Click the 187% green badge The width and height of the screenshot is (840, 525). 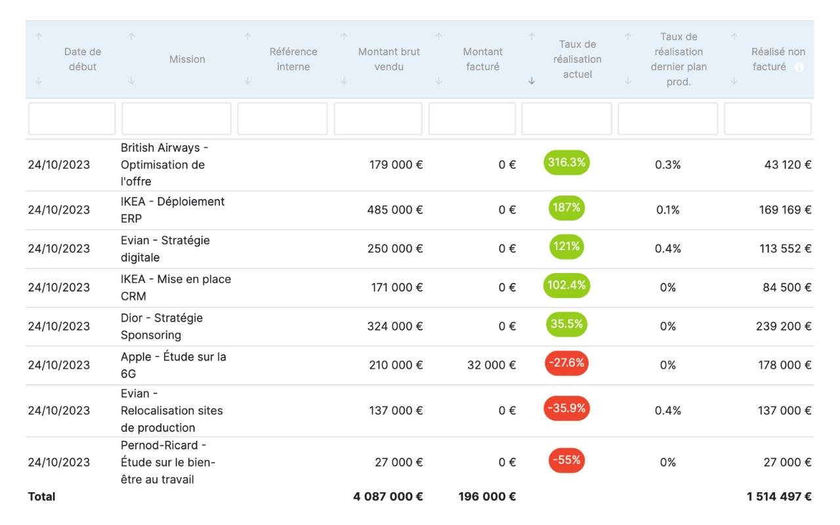tap(566, 207)
